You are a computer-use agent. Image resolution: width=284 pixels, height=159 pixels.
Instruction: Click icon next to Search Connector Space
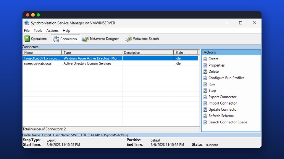[205, 122]
